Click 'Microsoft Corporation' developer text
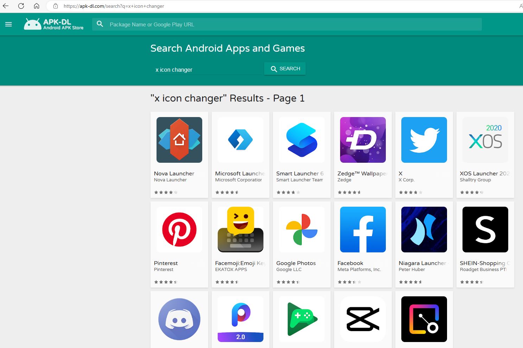523x348 pixels. point(238,180)
